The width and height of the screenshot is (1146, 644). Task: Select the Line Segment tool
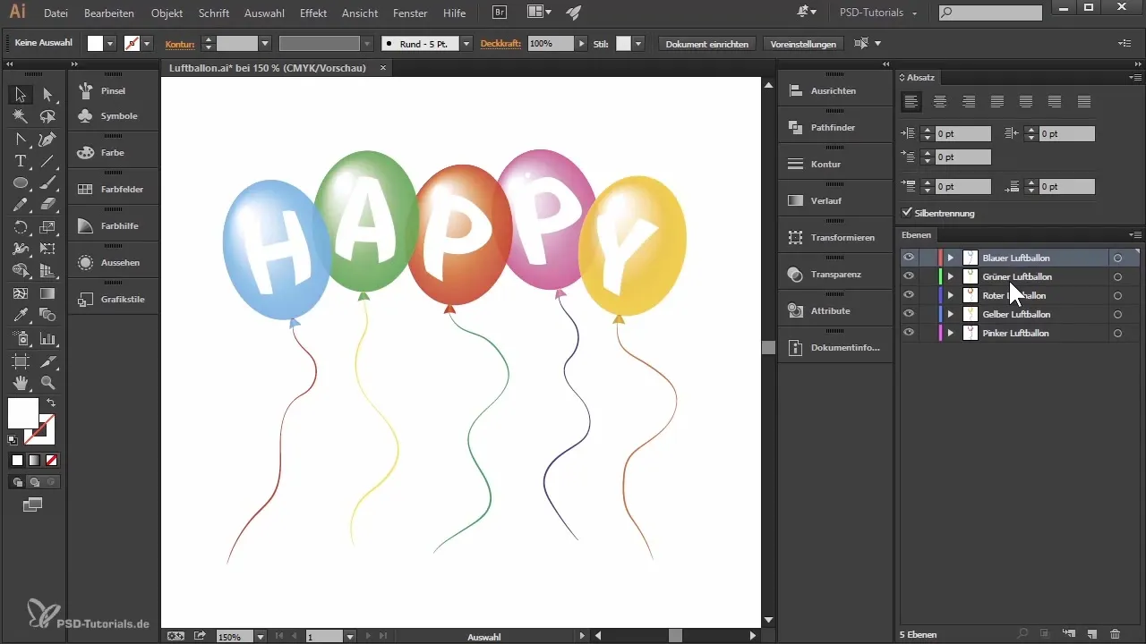coord(47,161)
